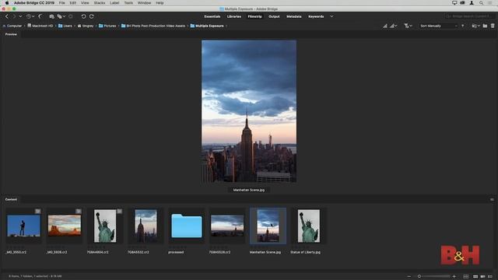498x280 pixels.
Task: Select the Manhattan Scene.jpg thumbnail
Action: tap(268, 226)
